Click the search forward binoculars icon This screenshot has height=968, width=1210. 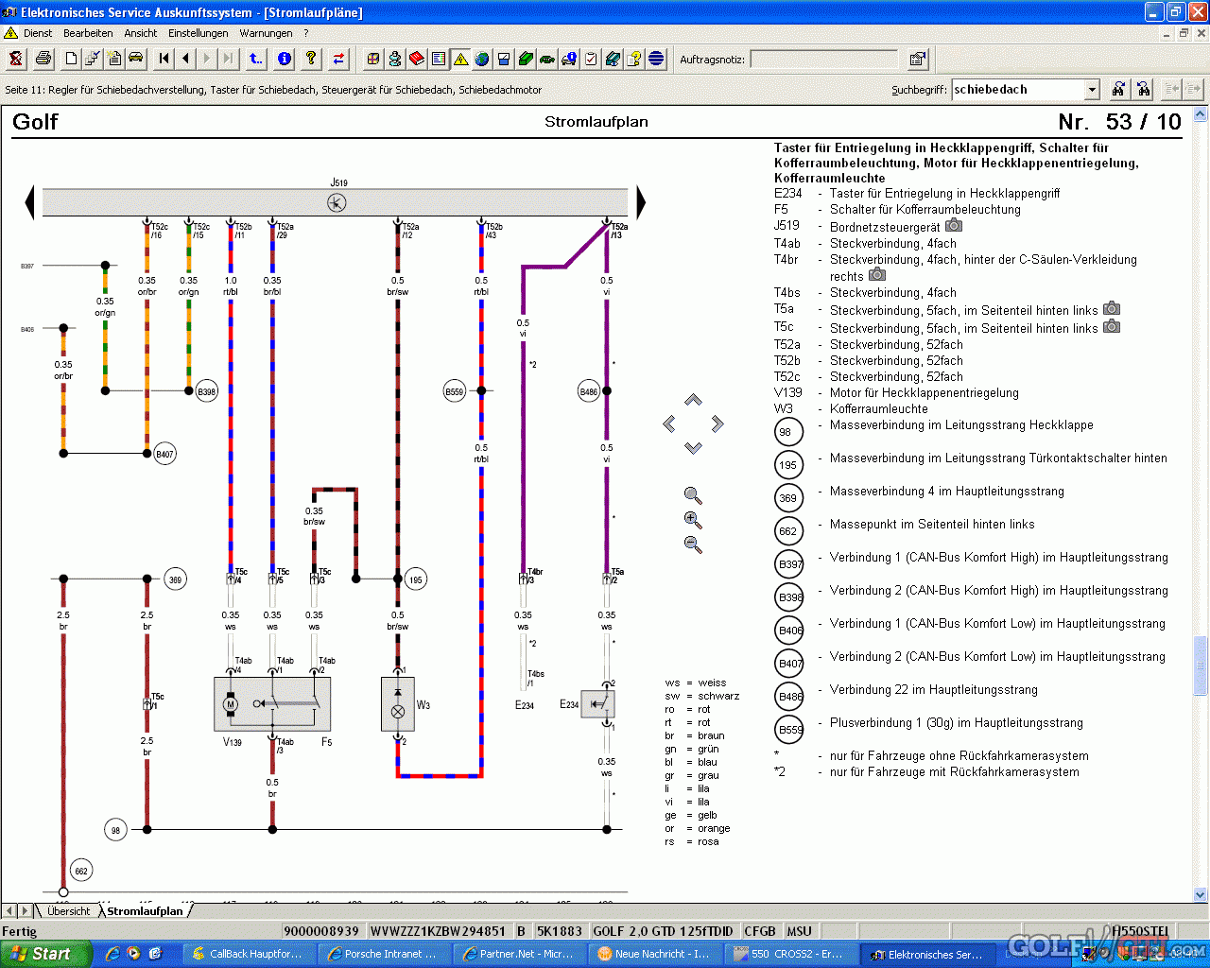(1118, 89)
